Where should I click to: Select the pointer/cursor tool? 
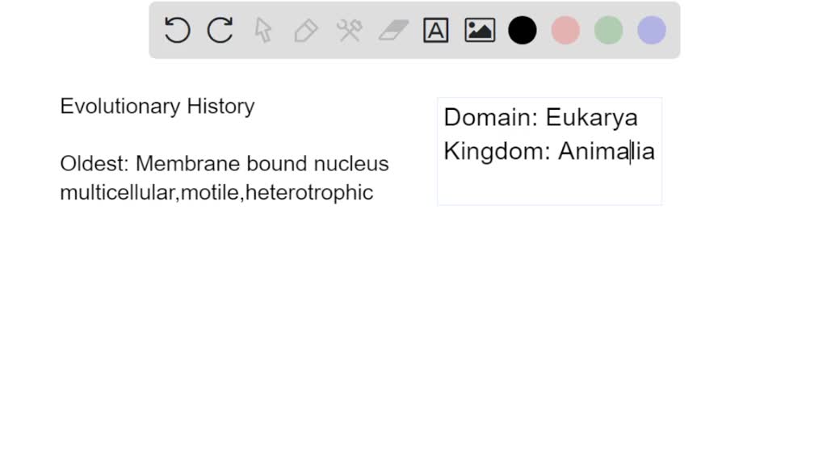tap(262, 30)
